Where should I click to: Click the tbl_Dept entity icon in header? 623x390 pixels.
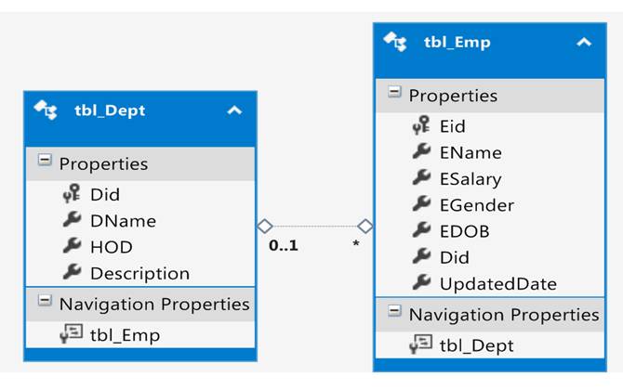point(46,110)
